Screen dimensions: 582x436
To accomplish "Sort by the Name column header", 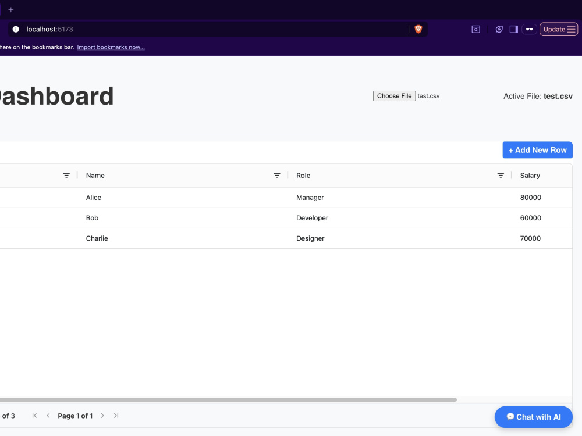I will pyautogui.click(x=95, y=176).
